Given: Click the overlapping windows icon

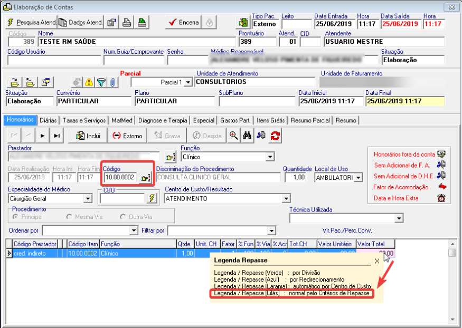Looking at the screenshot, I should (45, 82).
